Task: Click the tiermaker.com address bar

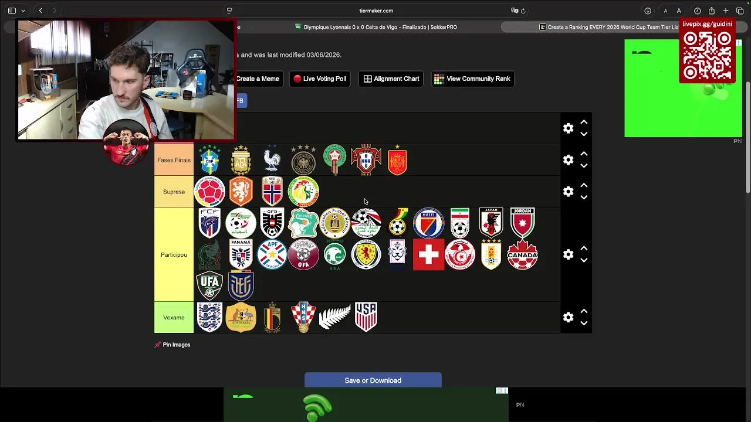Action: pyautogui.click(x=376, y=11)
